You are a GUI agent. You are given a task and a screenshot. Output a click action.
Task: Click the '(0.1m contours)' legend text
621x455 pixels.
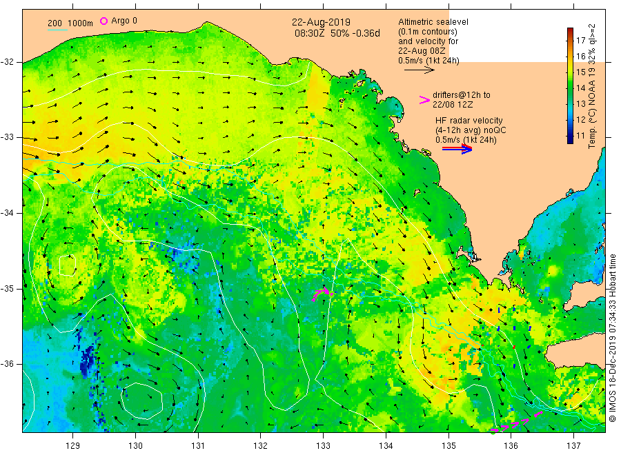[427, 32]
